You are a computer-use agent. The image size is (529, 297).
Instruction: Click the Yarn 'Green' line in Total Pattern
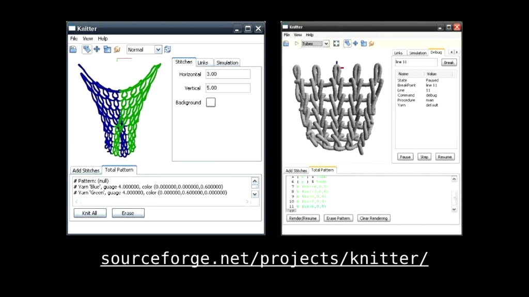[x=150, y=193]
